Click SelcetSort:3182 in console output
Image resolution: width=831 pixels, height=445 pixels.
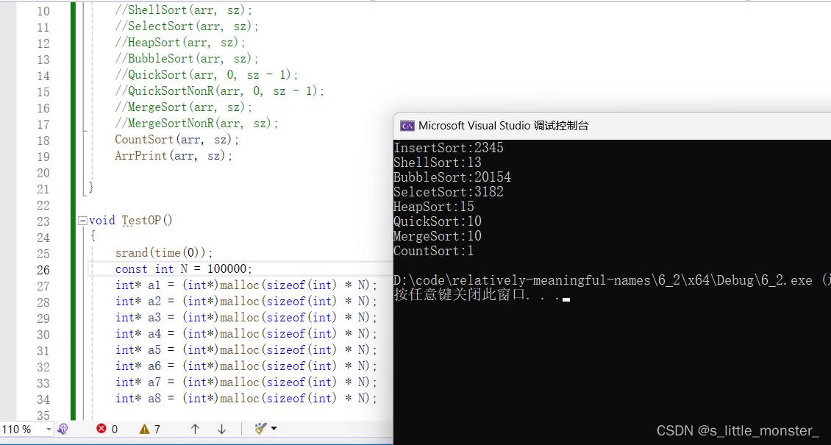tap(449, 192)
